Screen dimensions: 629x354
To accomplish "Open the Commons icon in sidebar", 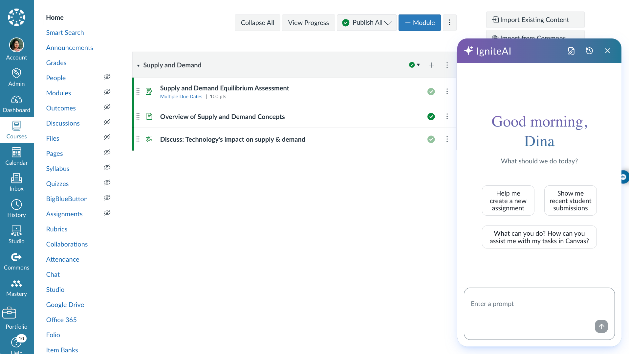I will pyautogui.click(x=16, y=261).
